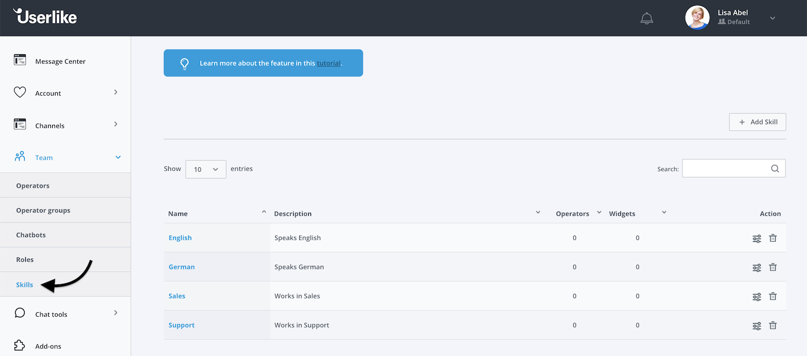Viewport: 807px width, 356px height.
Task: Click the Lisa Abel name text
Action: click(733, 12)
